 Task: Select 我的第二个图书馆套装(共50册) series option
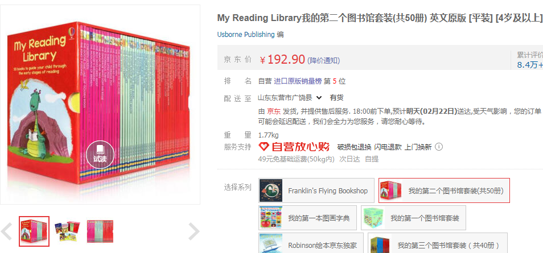click(x=445, y=190)
